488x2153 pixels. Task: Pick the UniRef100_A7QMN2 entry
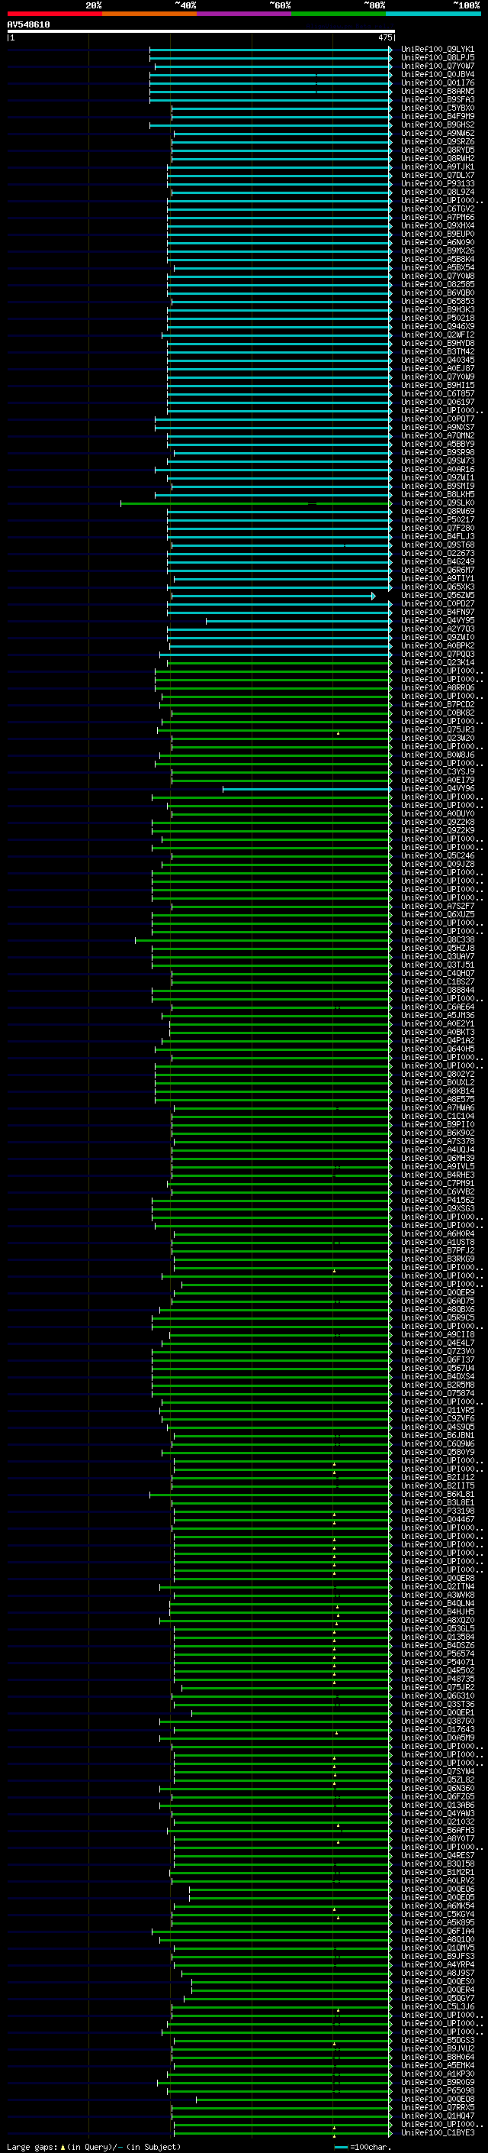[438, 436]
